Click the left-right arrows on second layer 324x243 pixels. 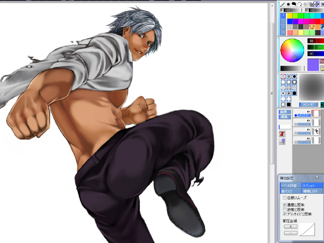pyautogui.click(x=308, y=120)
